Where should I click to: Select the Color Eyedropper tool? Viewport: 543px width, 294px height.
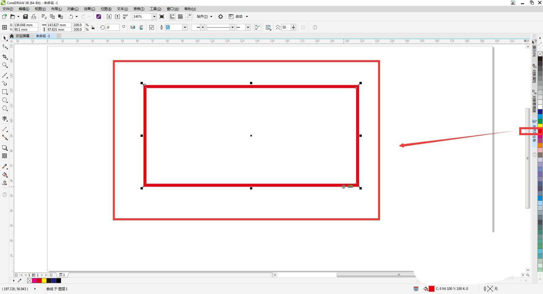pyautogui.click(x=5, y=166)
